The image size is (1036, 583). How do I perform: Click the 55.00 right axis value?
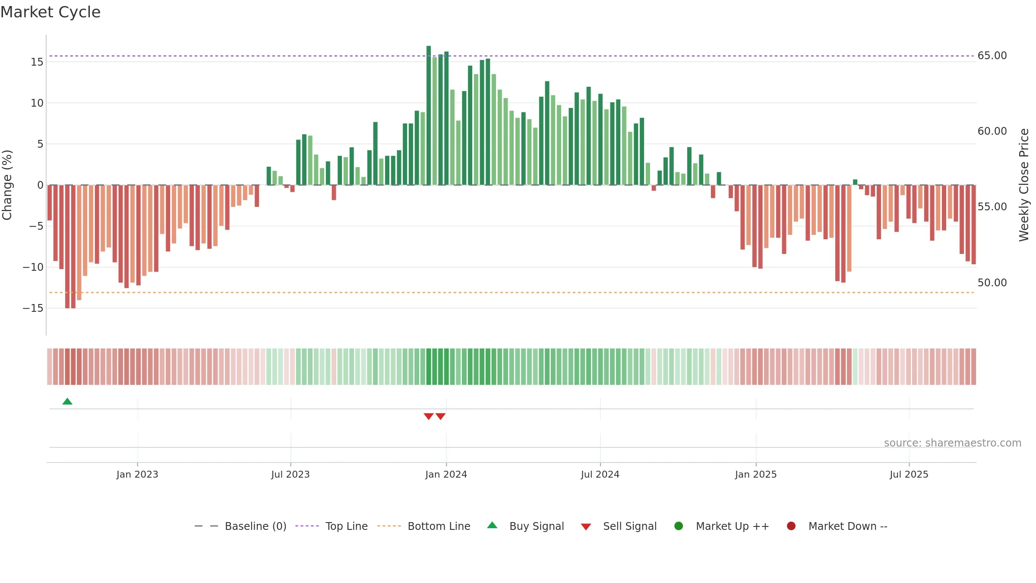(992, 207)
